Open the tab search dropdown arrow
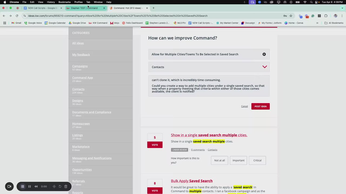Viewport: 346px width, 194px height. 342,8
